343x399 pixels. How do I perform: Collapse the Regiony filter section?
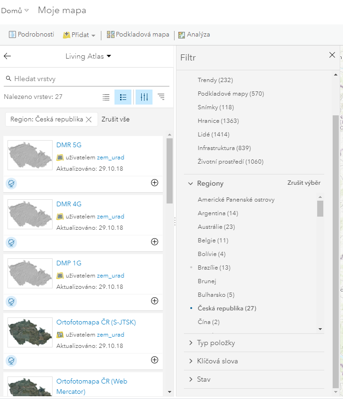click(191, 183)
